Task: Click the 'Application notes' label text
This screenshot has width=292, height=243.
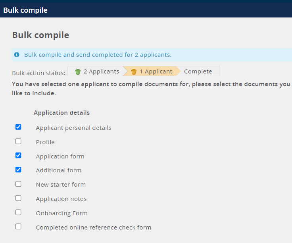Action: point(61,199)
